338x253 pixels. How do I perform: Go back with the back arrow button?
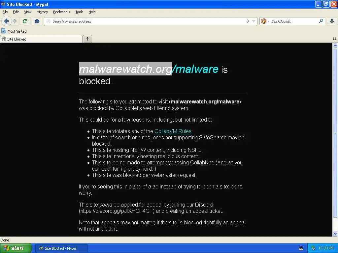click(6, 21)
